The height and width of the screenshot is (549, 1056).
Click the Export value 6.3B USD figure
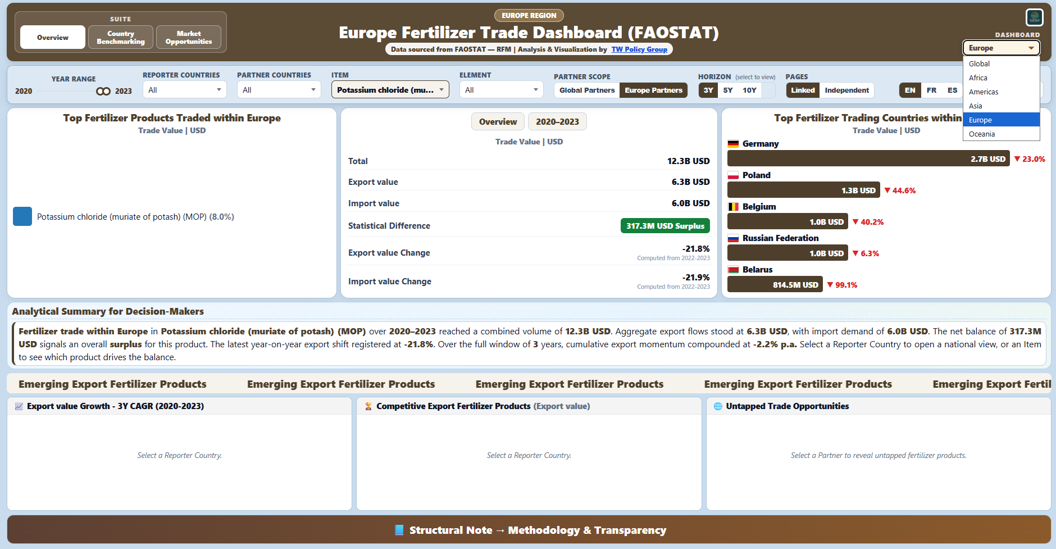point(690,182)
